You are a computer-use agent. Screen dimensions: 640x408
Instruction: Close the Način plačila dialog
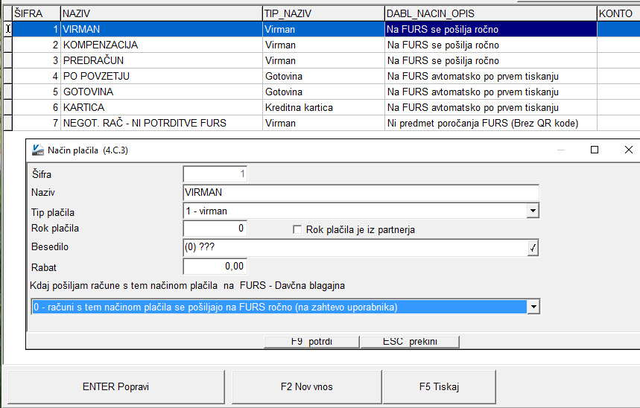629,150
